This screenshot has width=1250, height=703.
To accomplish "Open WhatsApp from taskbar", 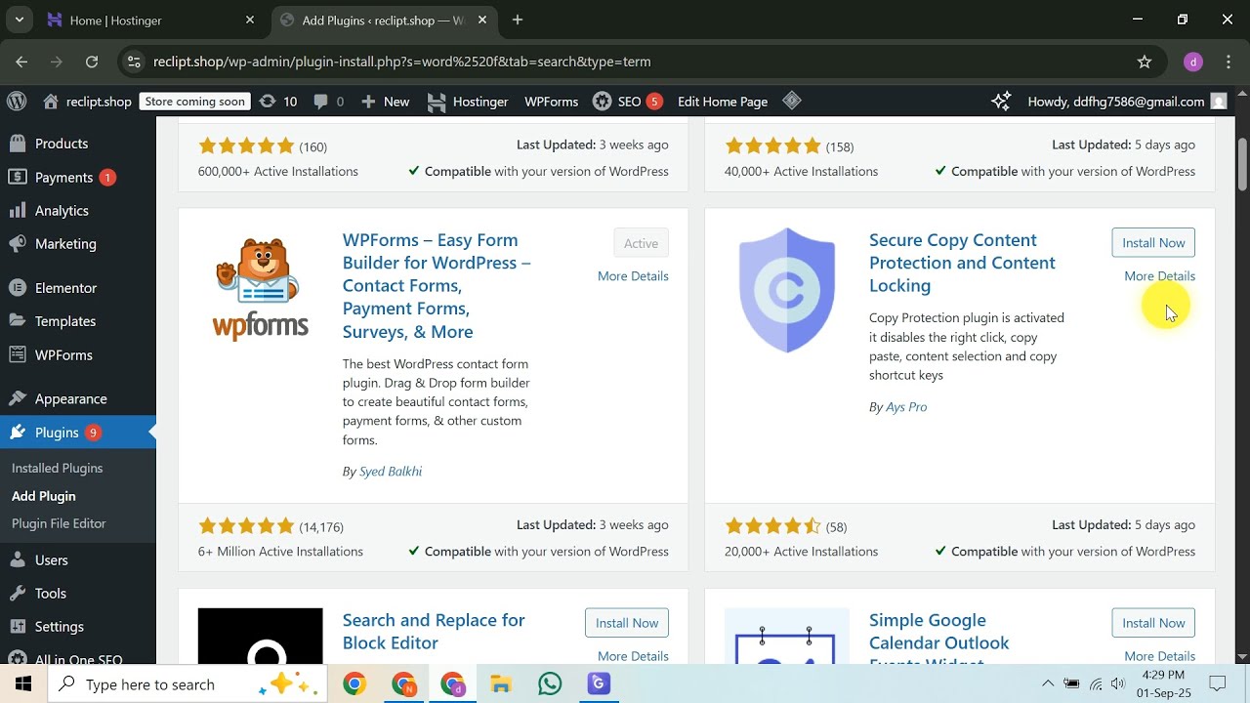I will pos(550,683).
